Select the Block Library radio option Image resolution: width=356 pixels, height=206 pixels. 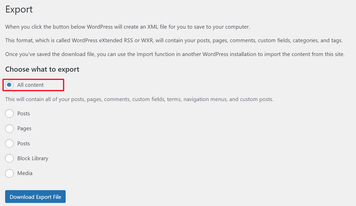[x=9, y=158]
